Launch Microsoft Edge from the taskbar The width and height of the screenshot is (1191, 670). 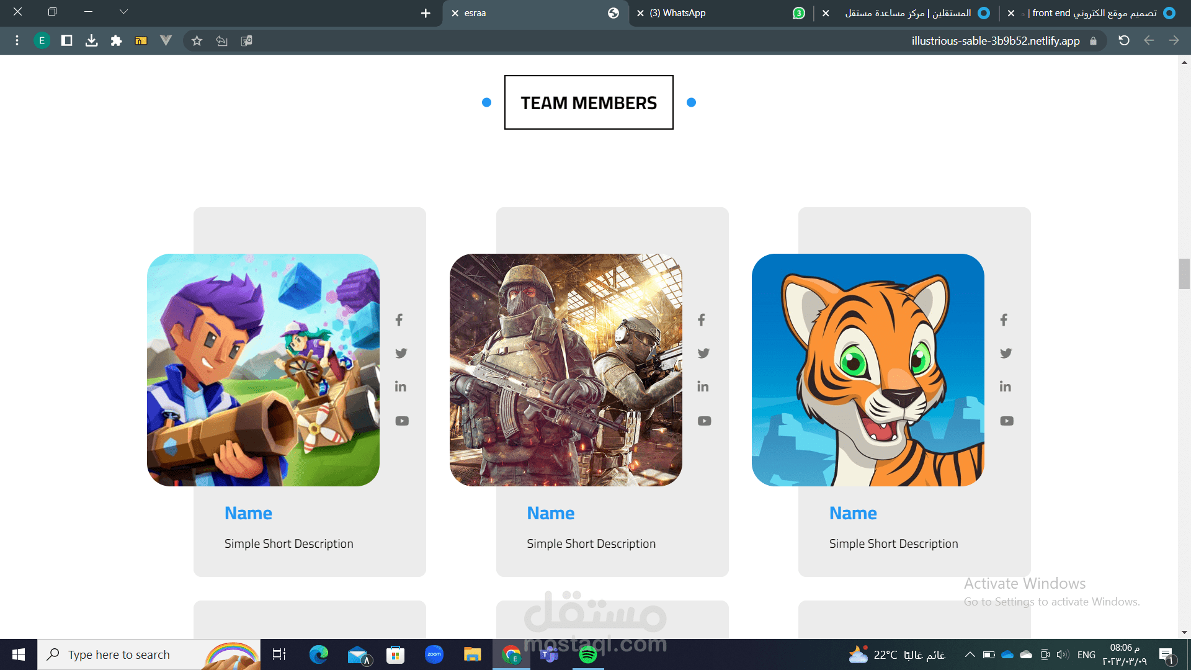[x=319, y=654]
